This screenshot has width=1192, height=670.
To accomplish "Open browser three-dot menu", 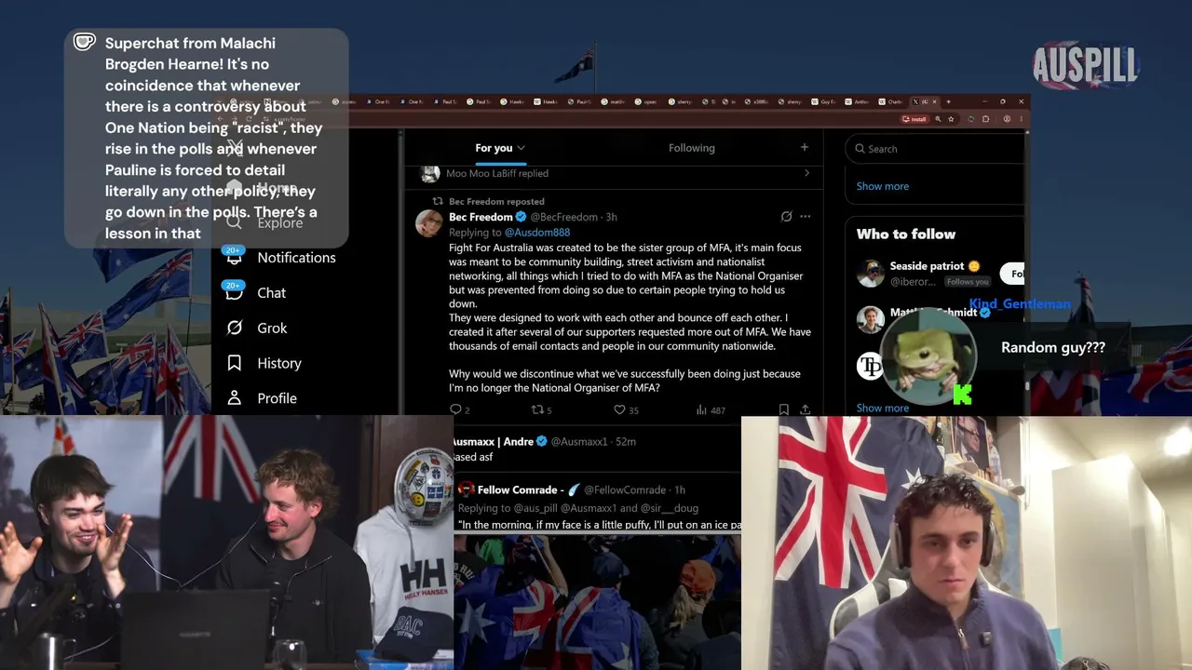I will [x=1021, y=119].
